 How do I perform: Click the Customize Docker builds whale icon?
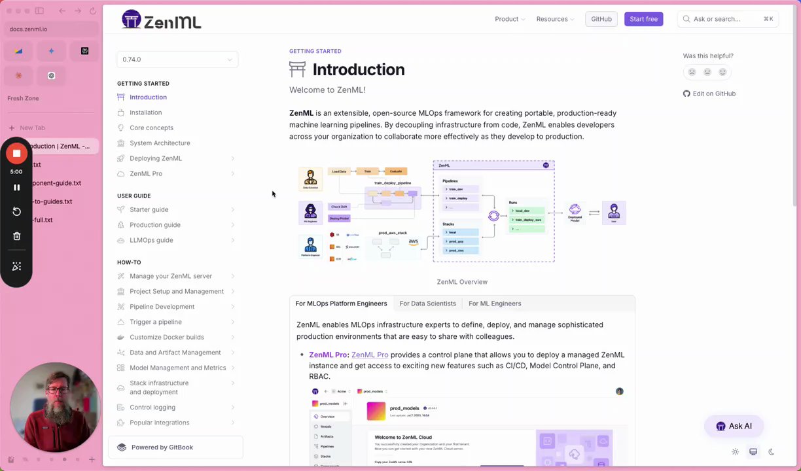[x=120, y=337]
